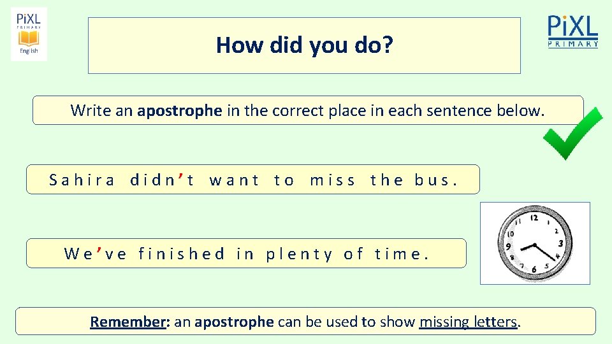Image resolution: width=612 pixels, height=344 pixels.
Task: Click the green checkmark icon
Action: 572,133
